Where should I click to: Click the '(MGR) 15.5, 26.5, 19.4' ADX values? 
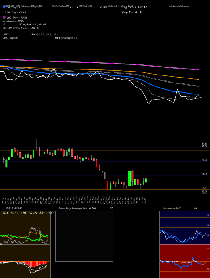45,35
